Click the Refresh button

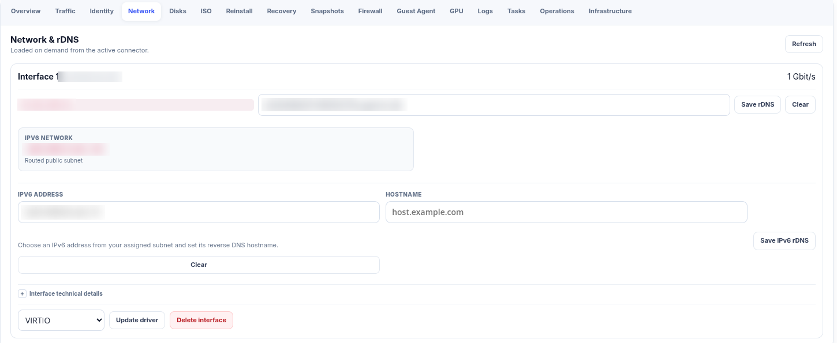click(804, 44)
